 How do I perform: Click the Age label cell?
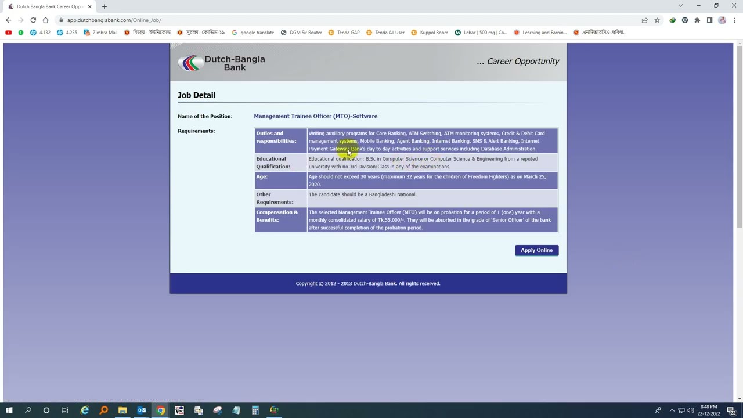coord(280,180)
